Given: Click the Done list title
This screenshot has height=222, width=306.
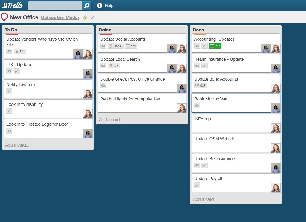Looking at the screenshot, I should (198, 30).
